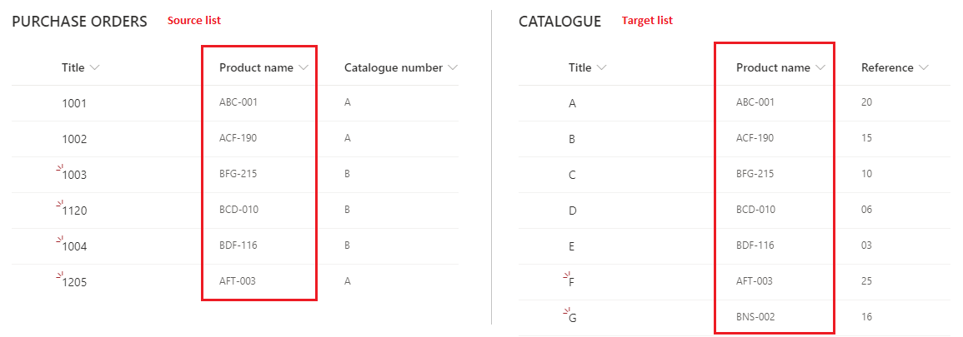Click the new-item marker beside catalogue F
The height and width of the screenshot is (337, 963).
[567, 275]
